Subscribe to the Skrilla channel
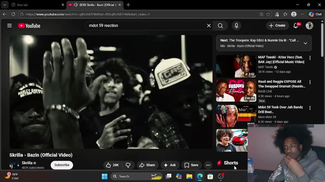Viewport: 325px width, 182px height. point(62,165)
